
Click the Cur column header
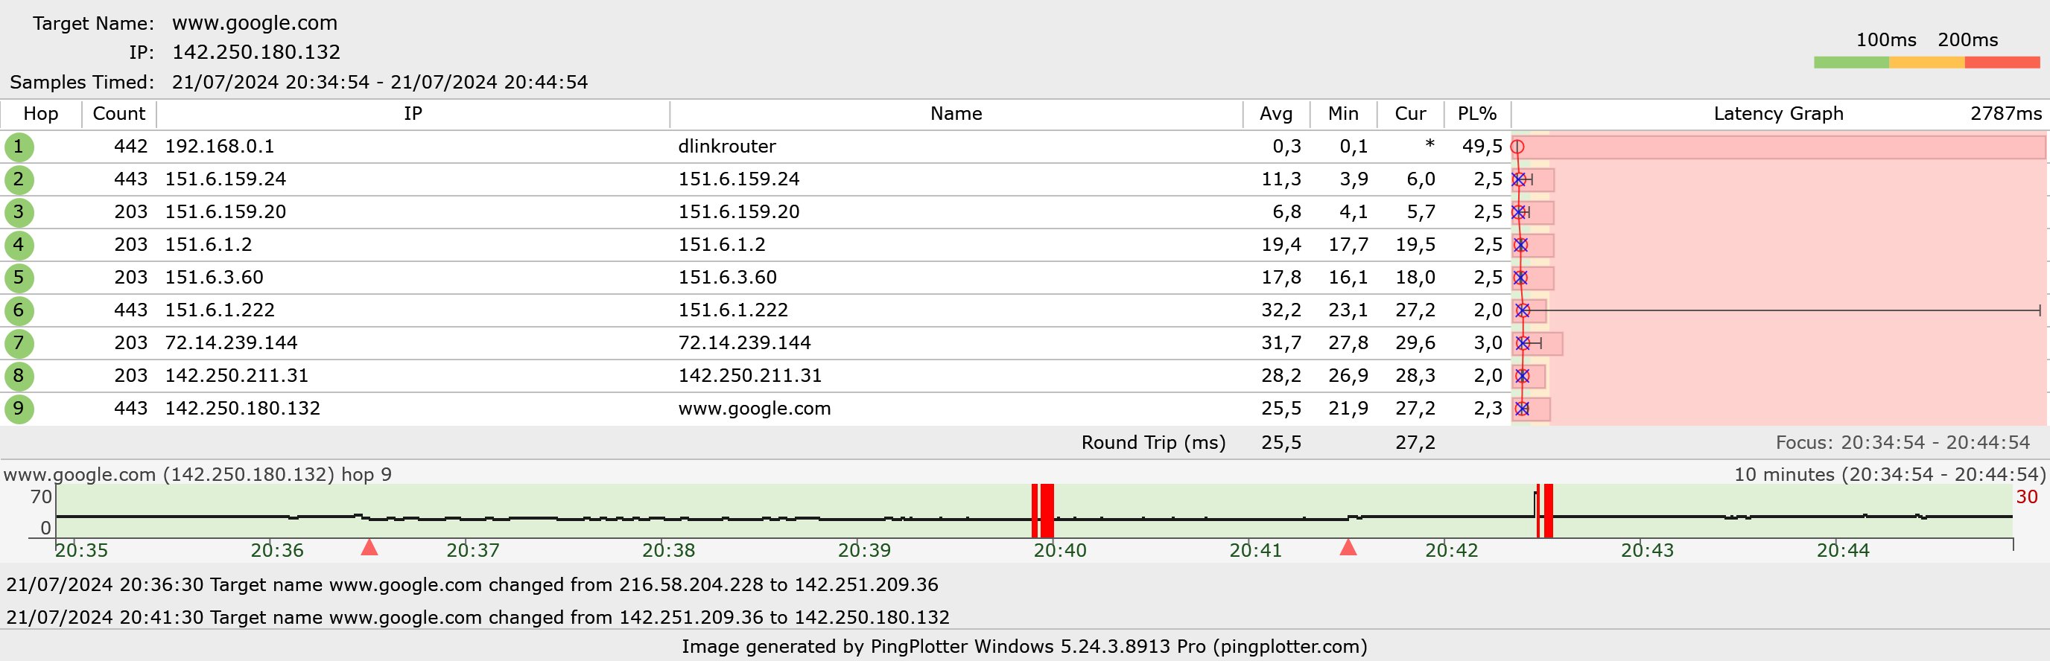tap(1410, 114)
